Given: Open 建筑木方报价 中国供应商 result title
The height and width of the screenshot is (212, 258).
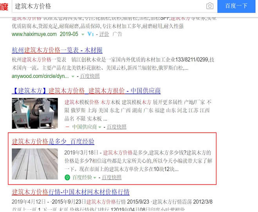Looking at the screenshot, I should click(86, 91).
